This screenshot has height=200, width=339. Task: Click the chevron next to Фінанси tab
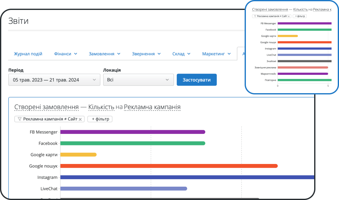pos(75,54)
